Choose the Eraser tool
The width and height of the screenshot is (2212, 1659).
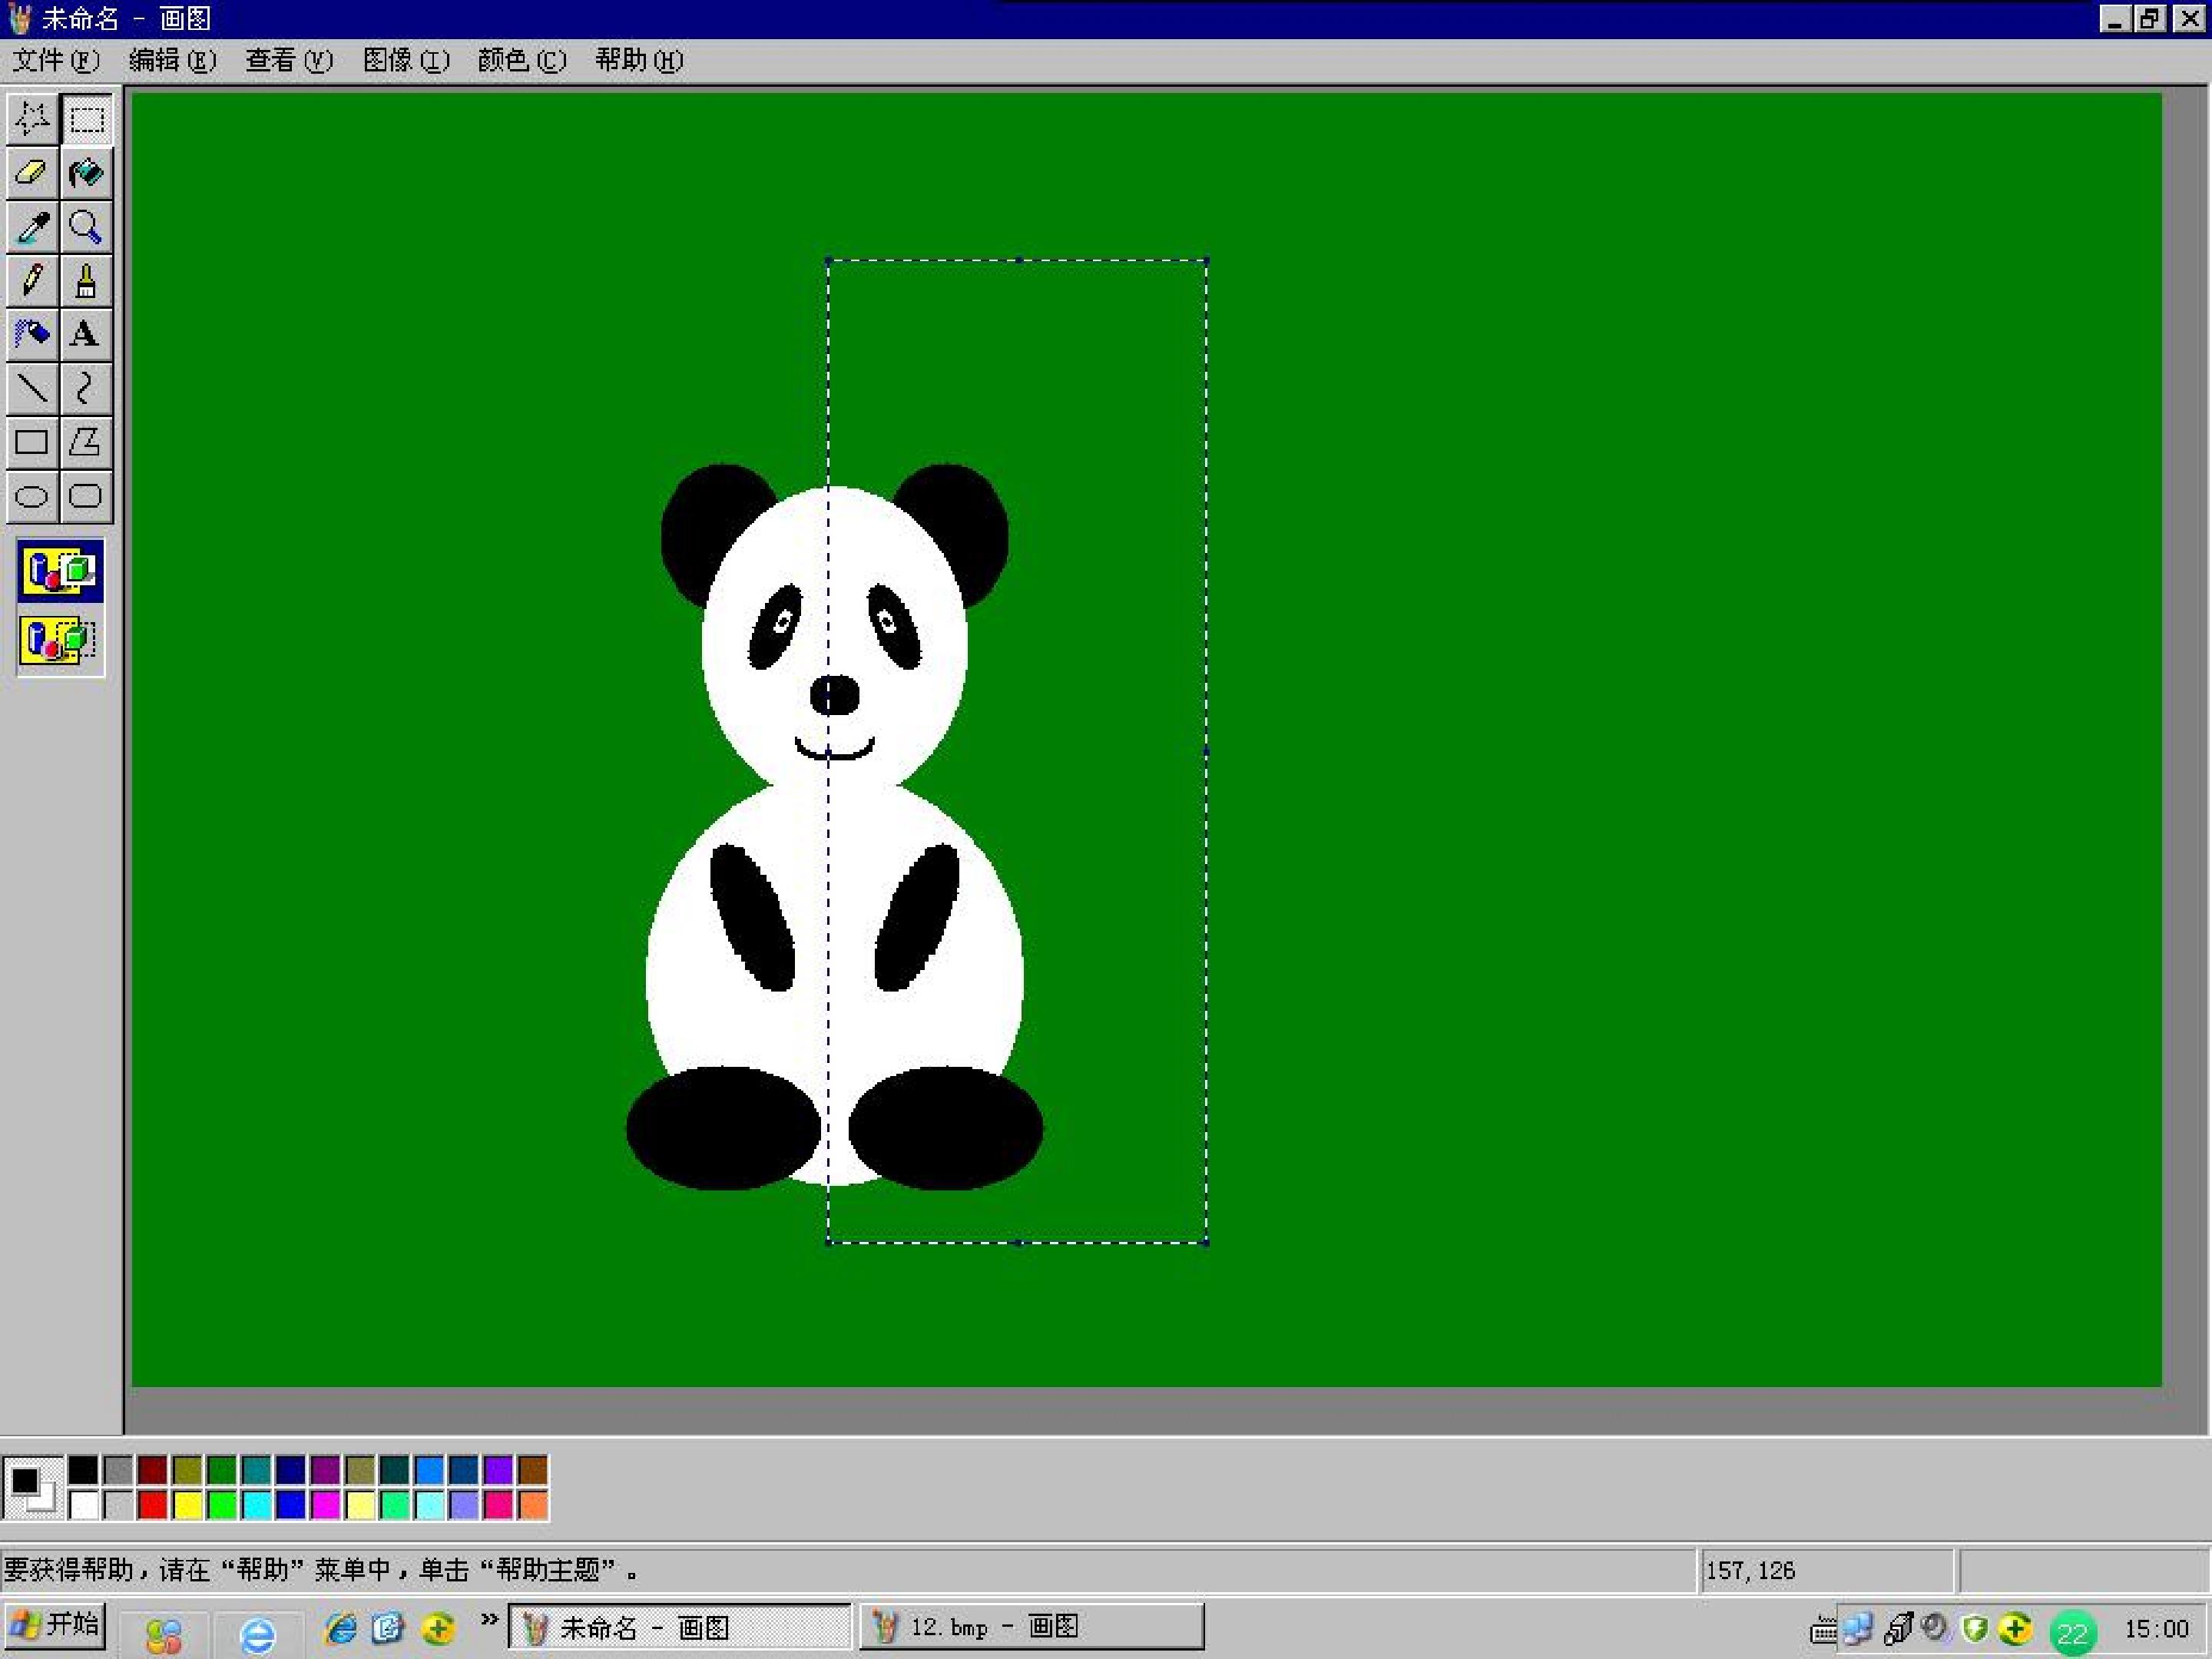(33, 173)
